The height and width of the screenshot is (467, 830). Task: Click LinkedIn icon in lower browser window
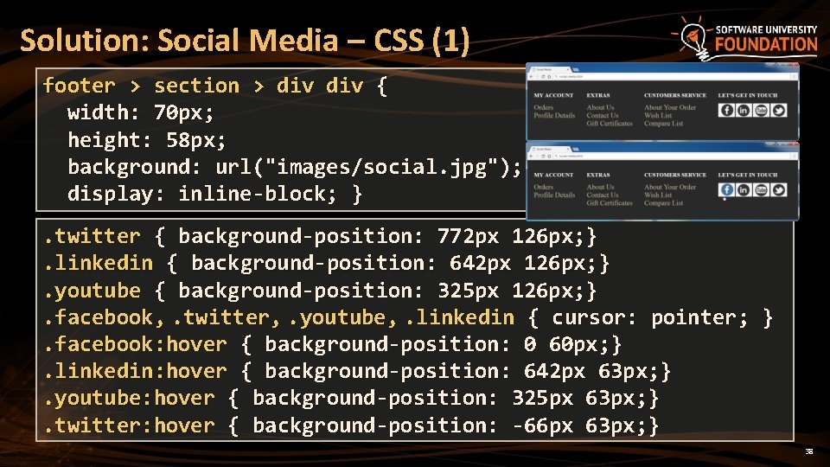tap(744, 189)
